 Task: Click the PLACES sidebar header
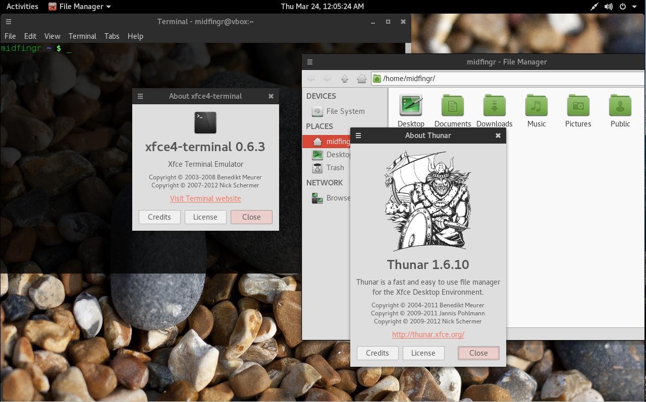319,126
